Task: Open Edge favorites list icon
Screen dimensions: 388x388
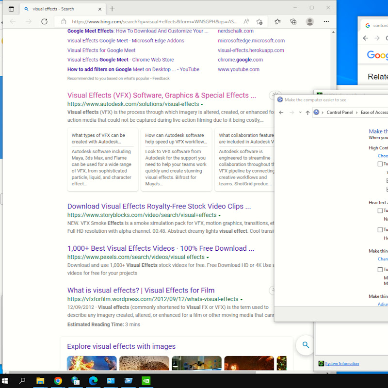Action: tap(277, 21)
